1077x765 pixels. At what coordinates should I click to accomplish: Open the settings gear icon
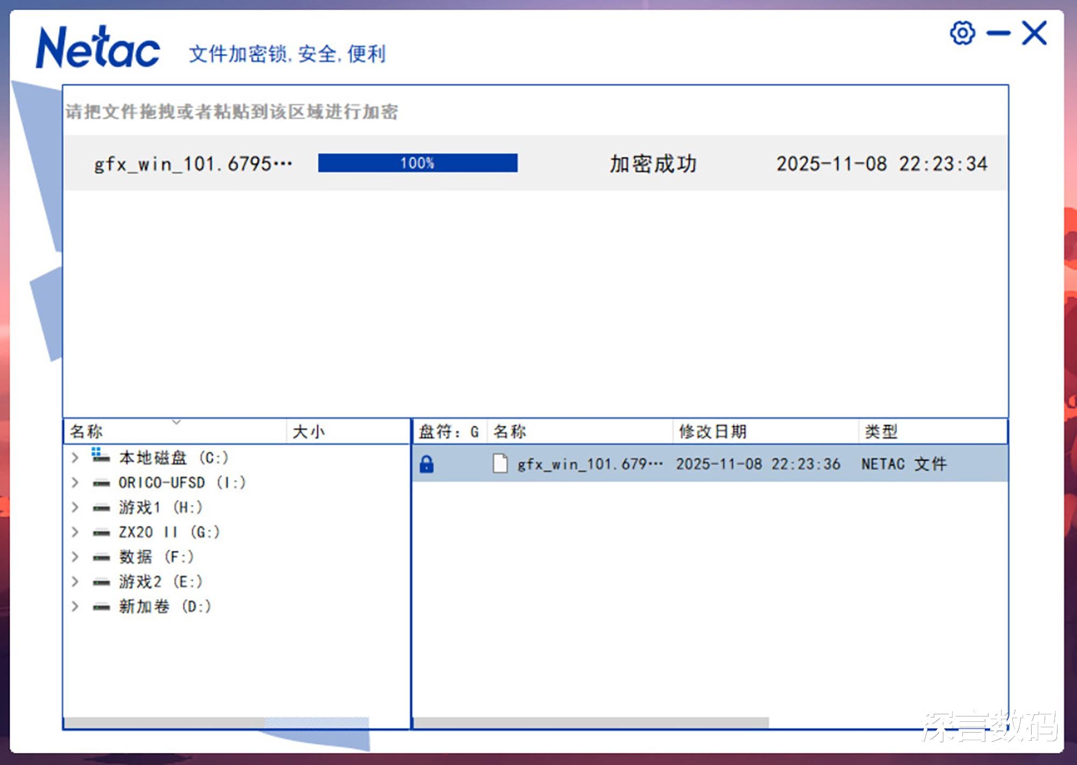(962, 33)
